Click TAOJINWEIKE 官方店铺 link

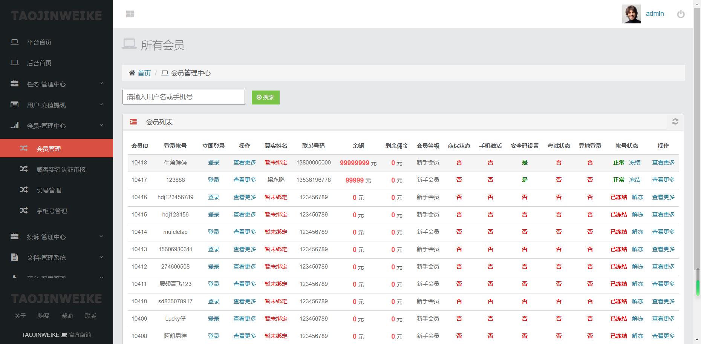pos(57,335)
